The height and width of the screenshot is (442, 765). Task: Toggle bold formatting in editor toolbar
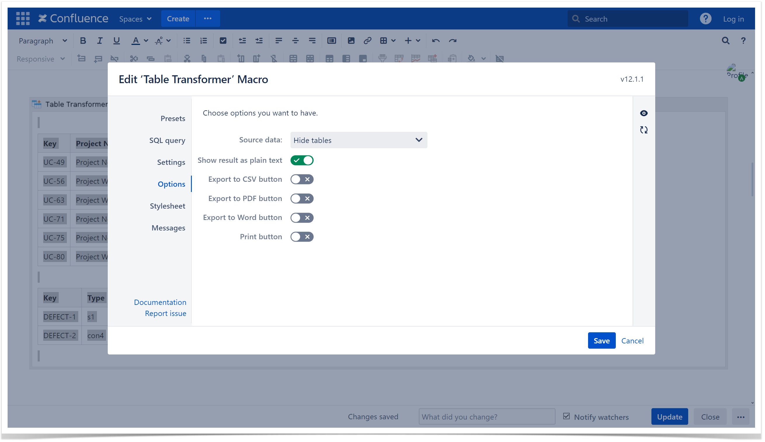click(83, 41)
